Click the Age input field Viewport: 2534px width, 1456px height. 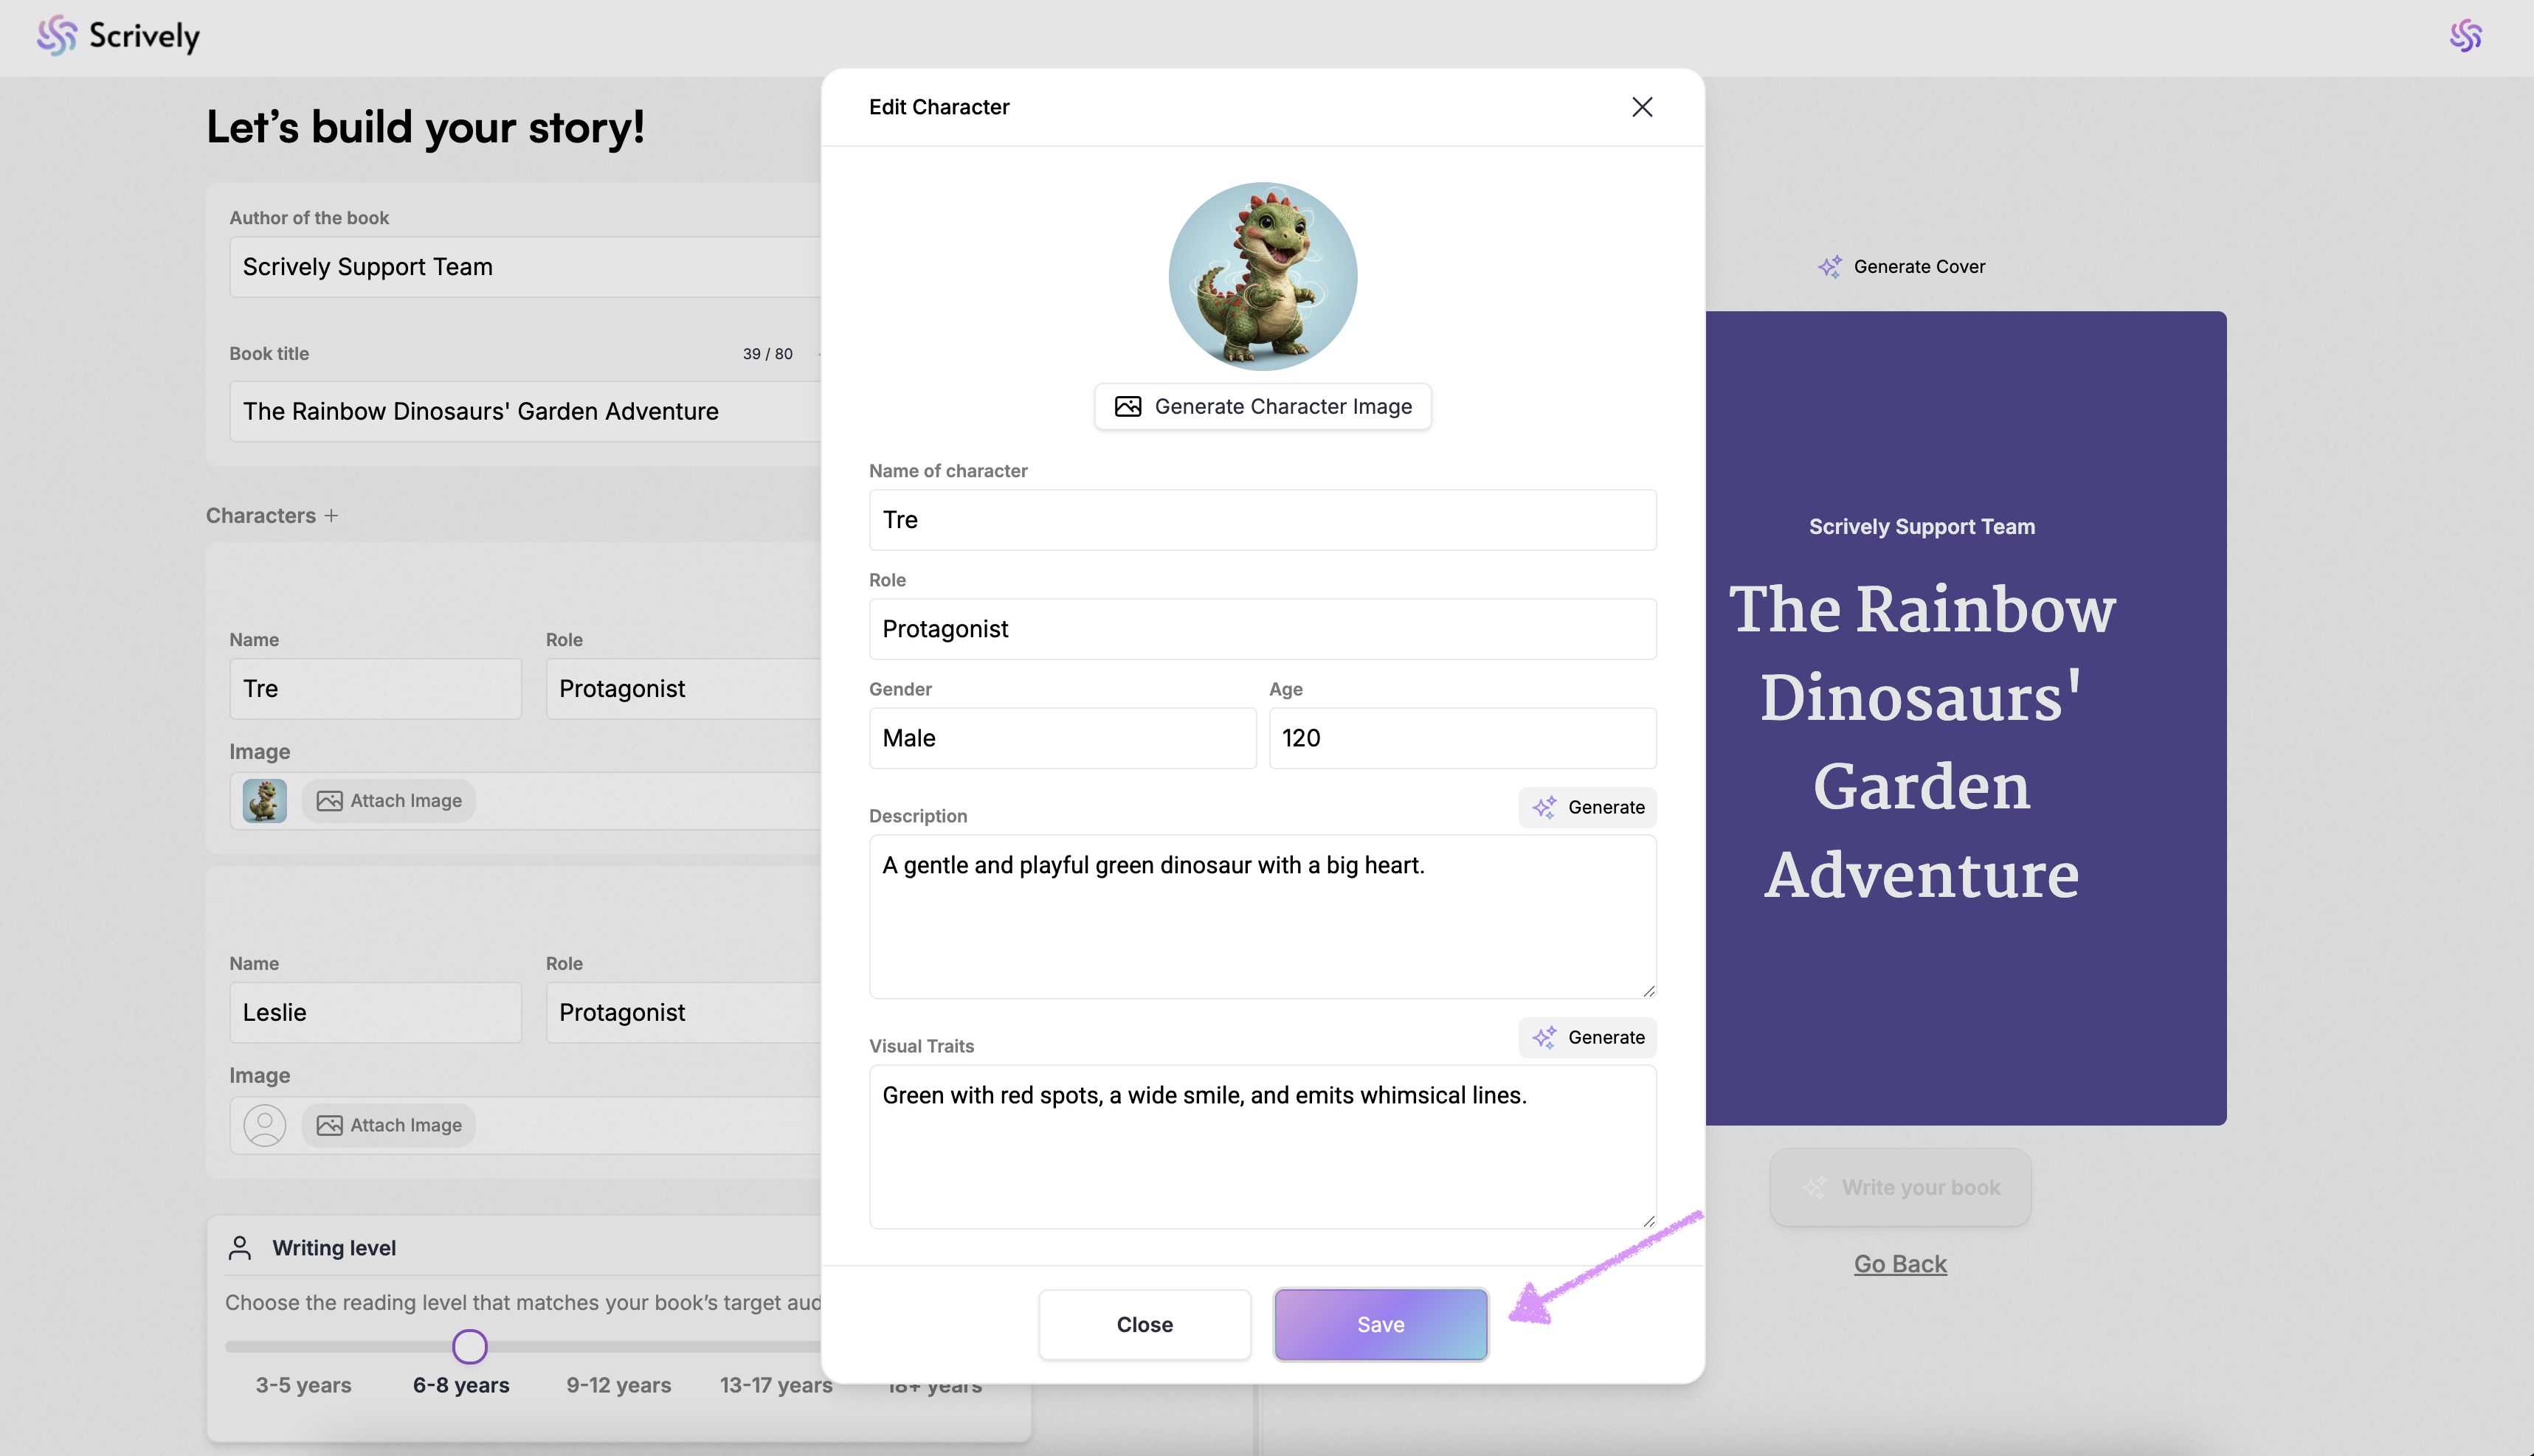pyautogui.click(x=1462, y=738)
